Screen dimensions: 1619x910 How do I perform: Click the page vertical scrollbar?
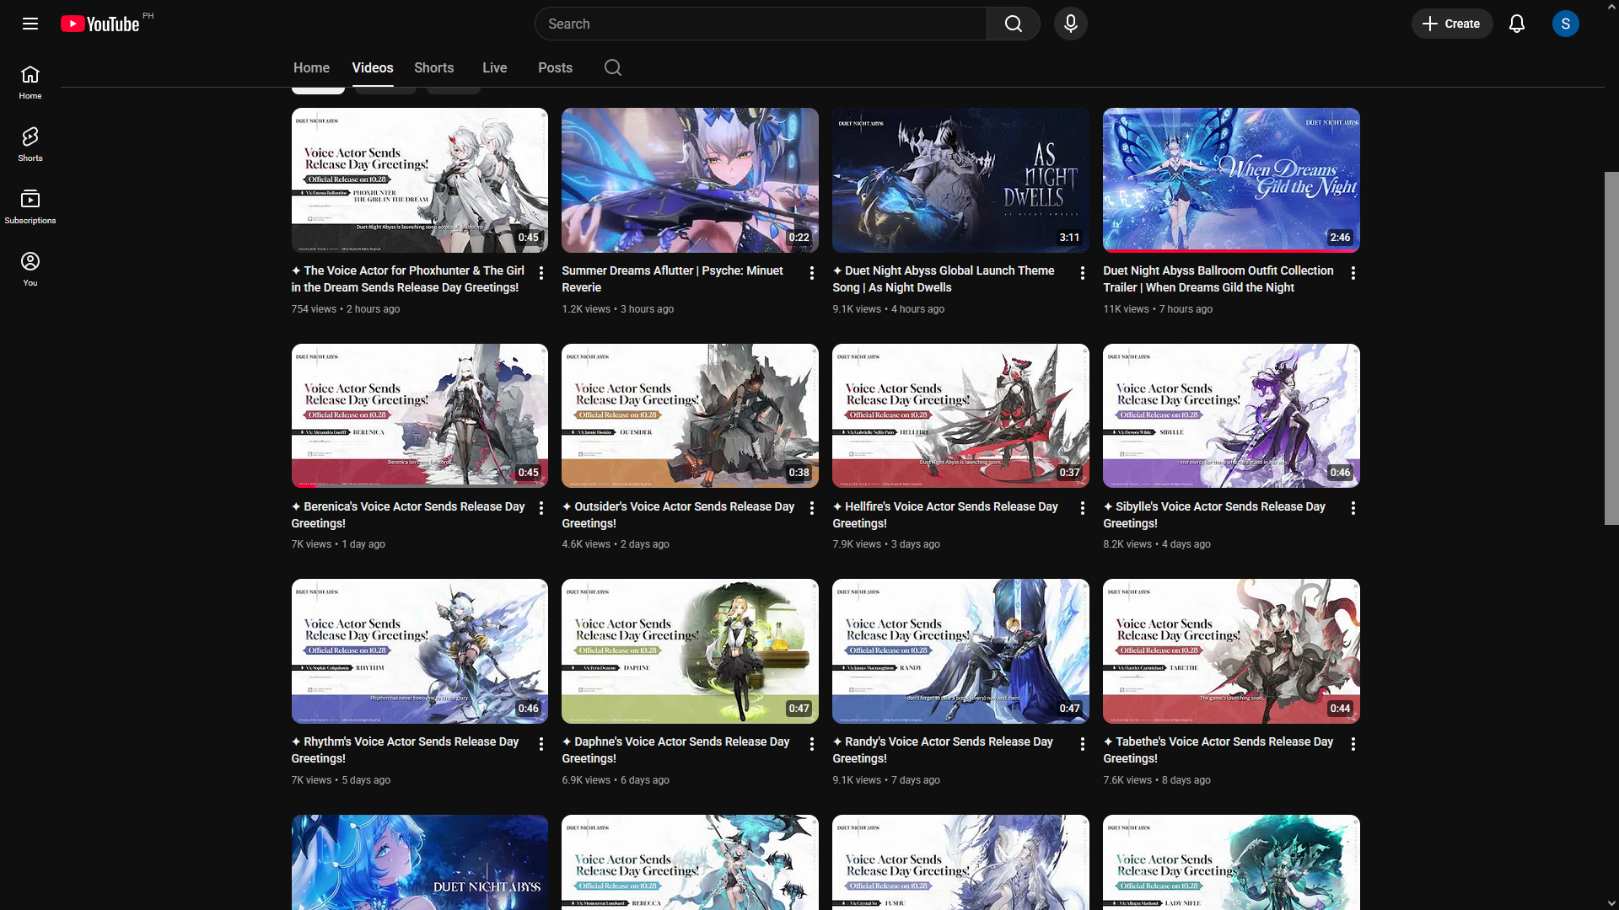click(x=1611, y=348)
